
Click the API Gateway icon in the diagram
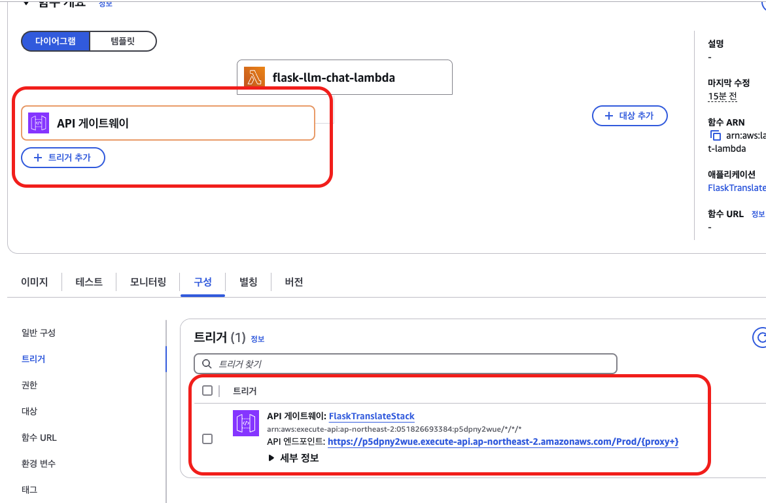(x=39, y=123)
